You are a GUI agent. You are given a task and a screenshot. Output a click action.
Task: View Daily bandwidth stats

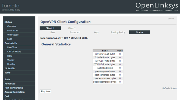click(10, 56)
